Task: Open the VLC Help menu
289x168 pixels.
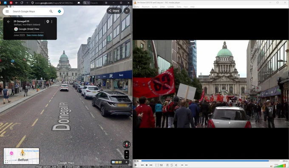Action: (192, 7)
